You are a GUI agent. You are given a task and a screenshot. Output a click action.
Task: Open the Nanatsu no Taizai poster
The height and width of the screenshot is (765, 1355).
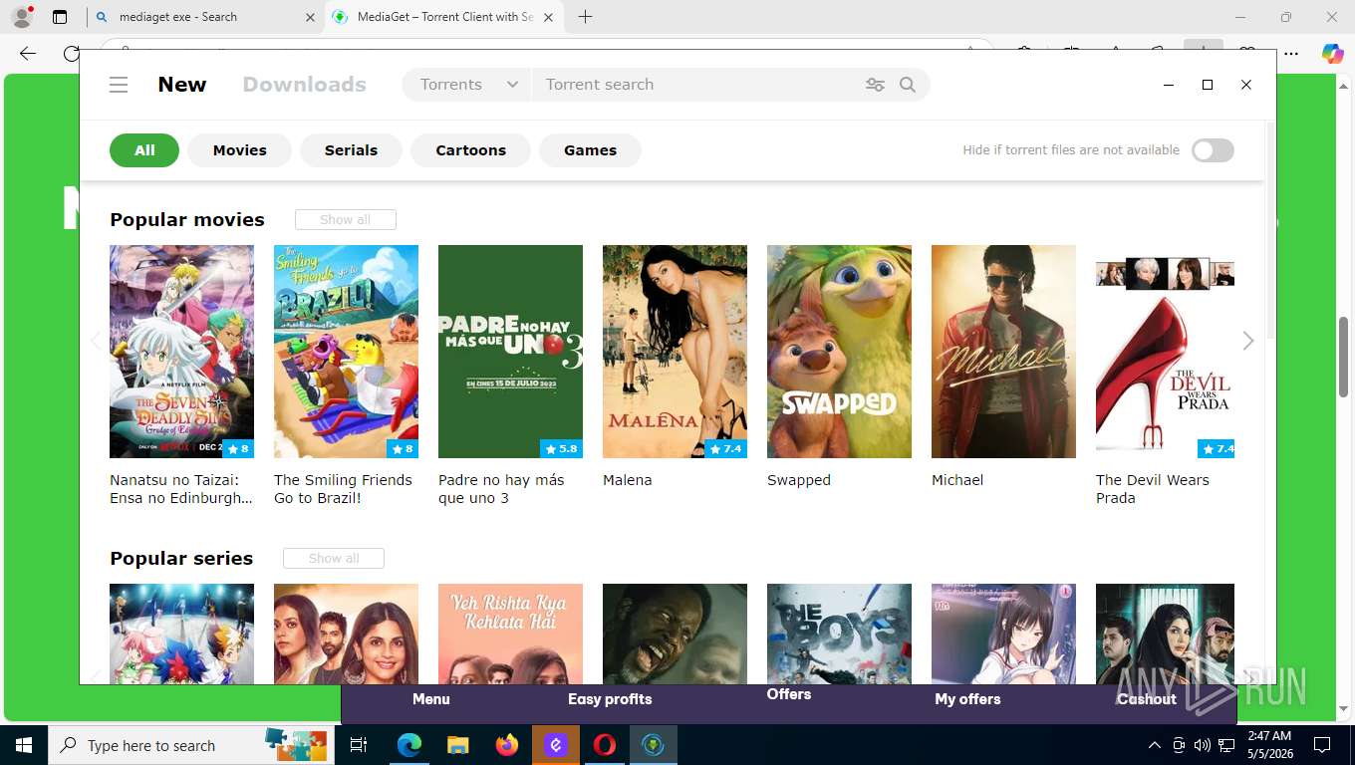pos(181,352)
